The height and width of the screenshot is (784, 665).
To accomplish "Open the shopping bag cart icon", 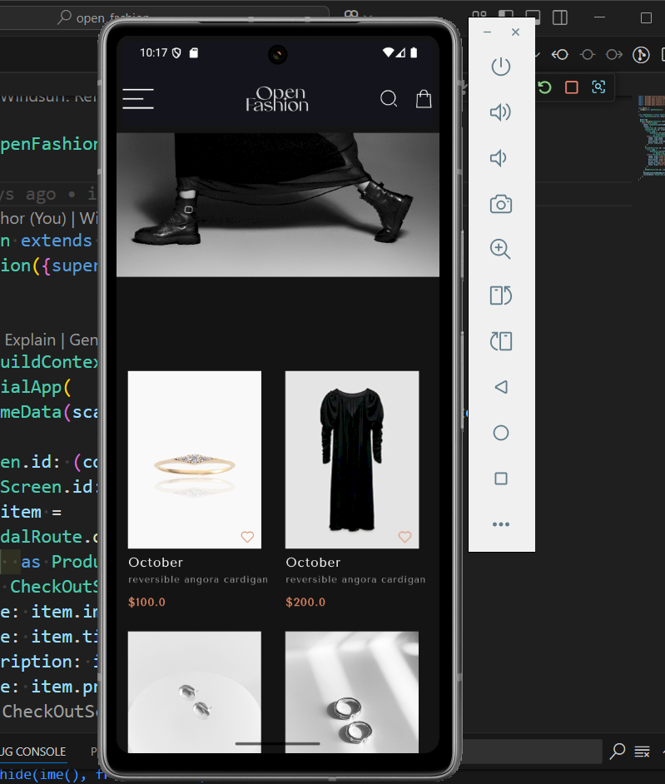I will (x=424, y=98).
